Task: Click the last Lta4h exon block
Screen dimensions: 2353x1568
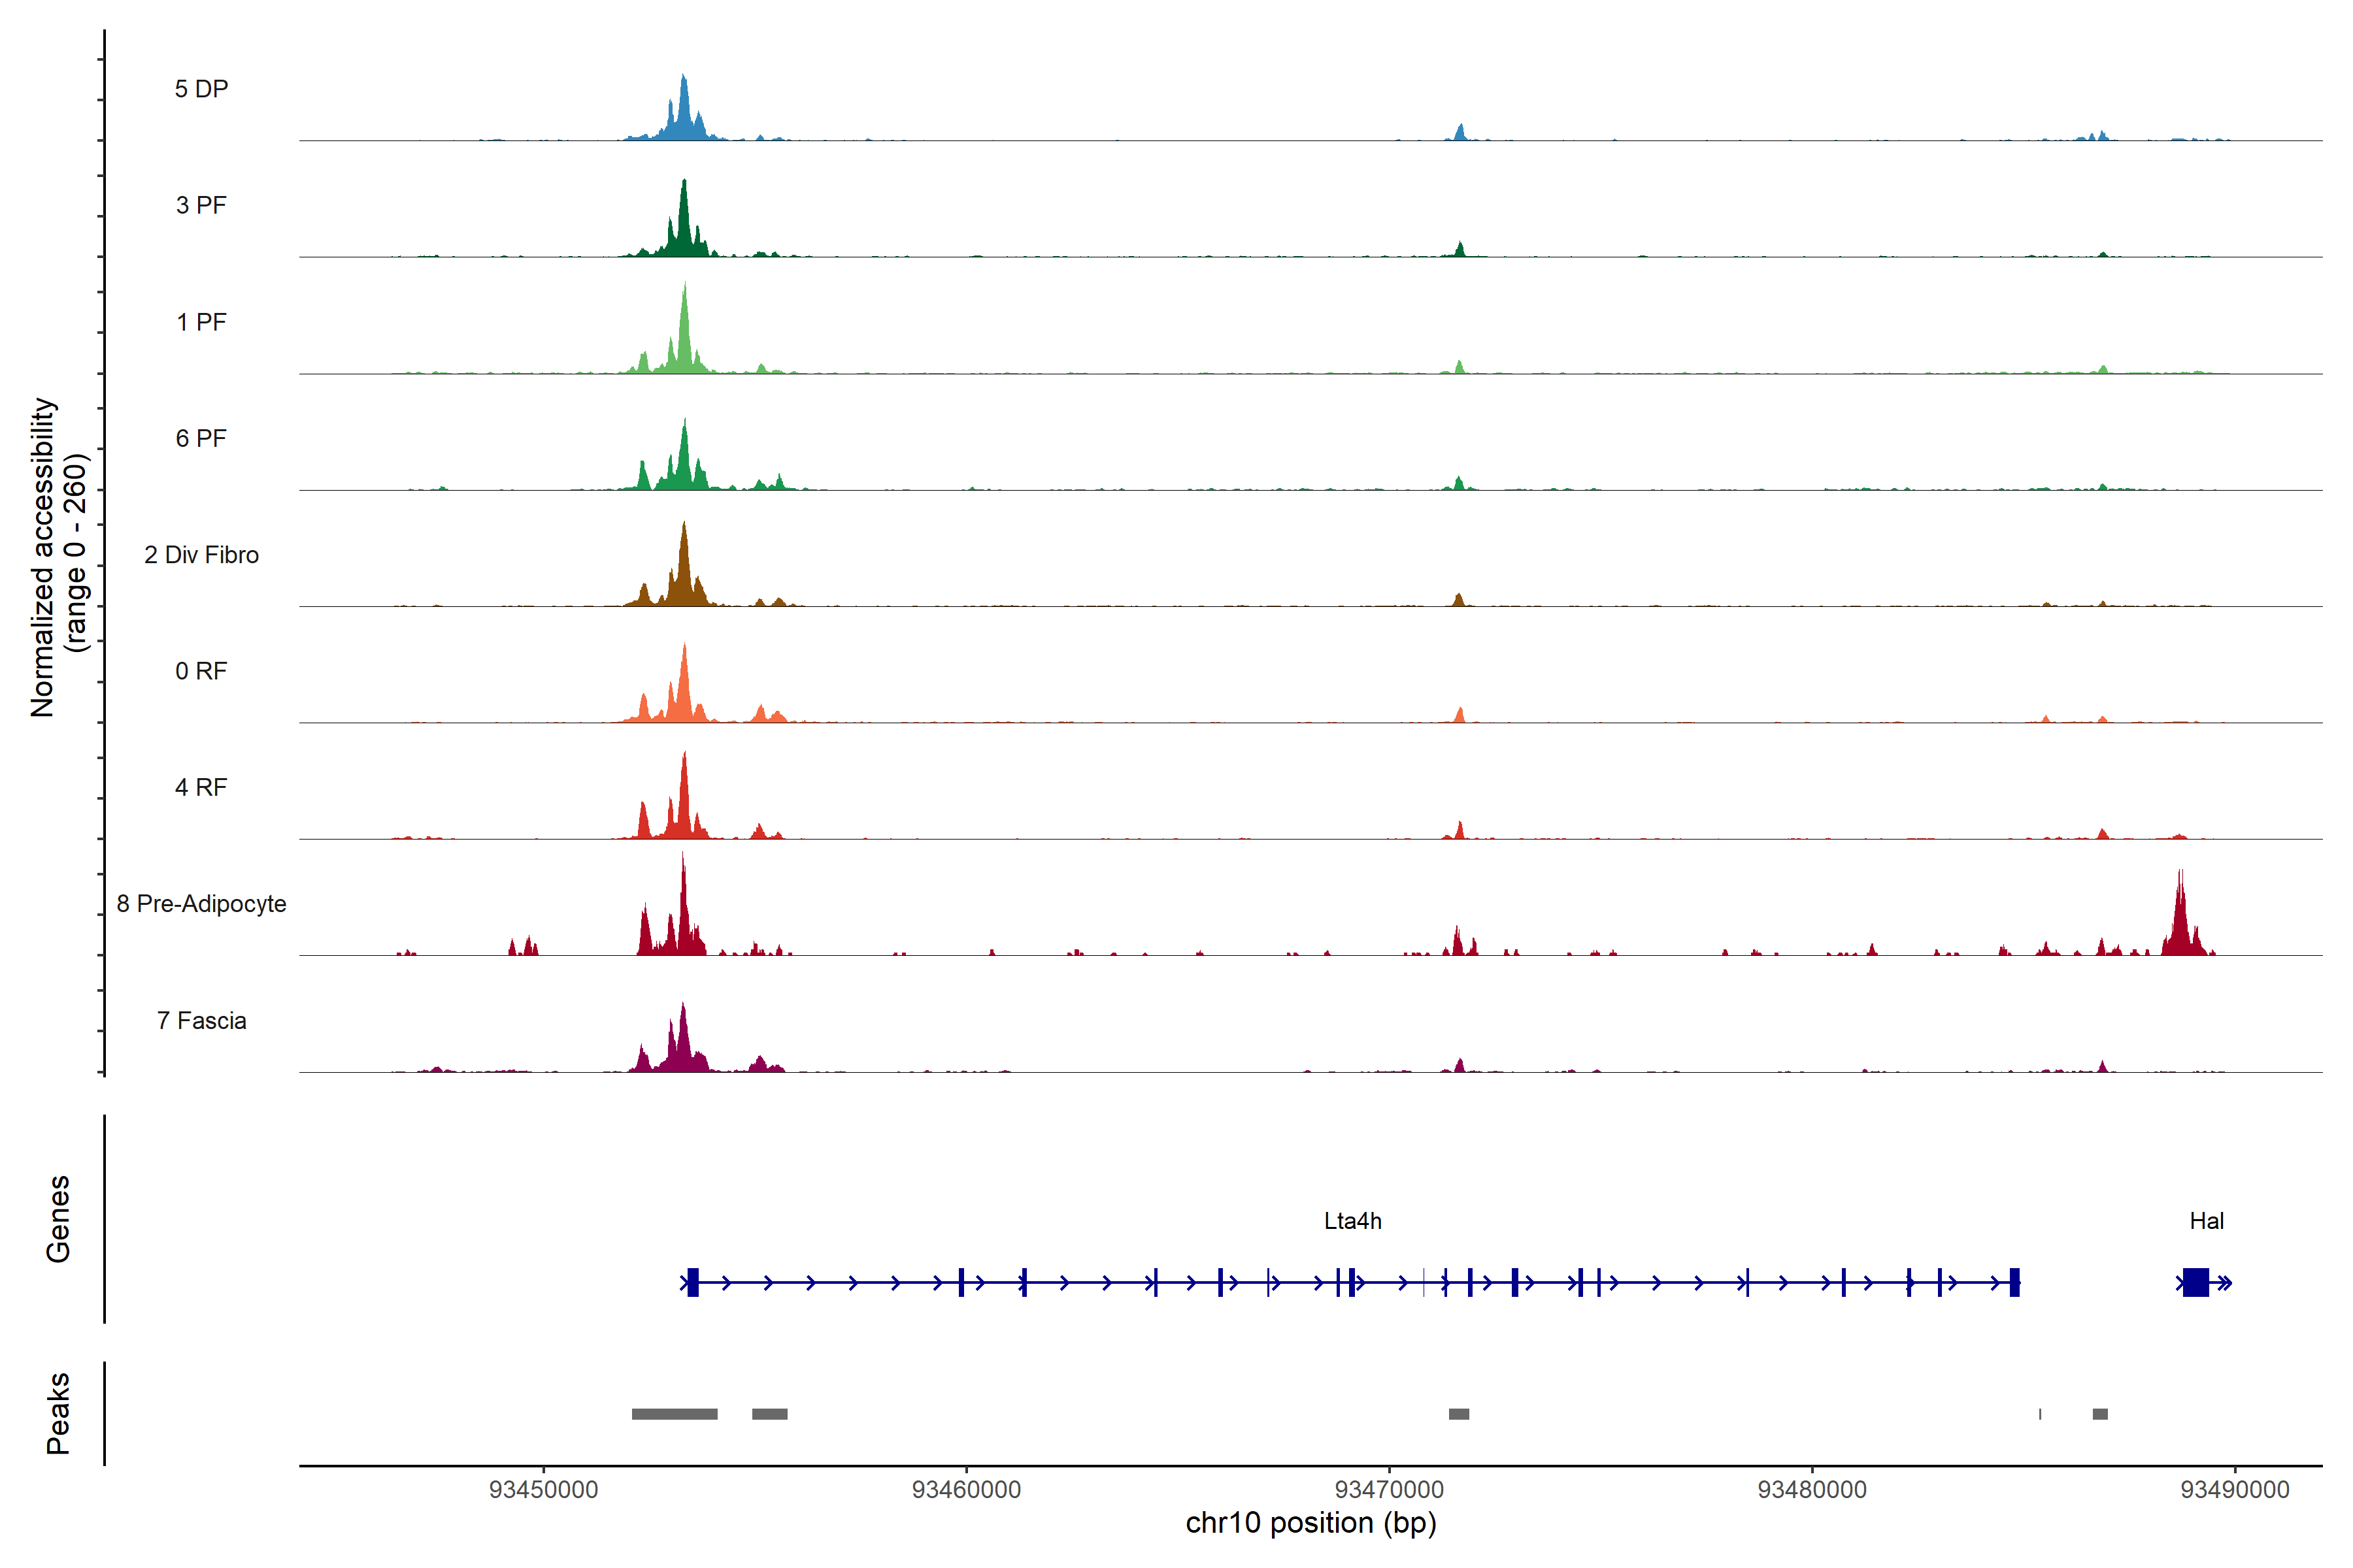Action: (x=2015, y=1282)
